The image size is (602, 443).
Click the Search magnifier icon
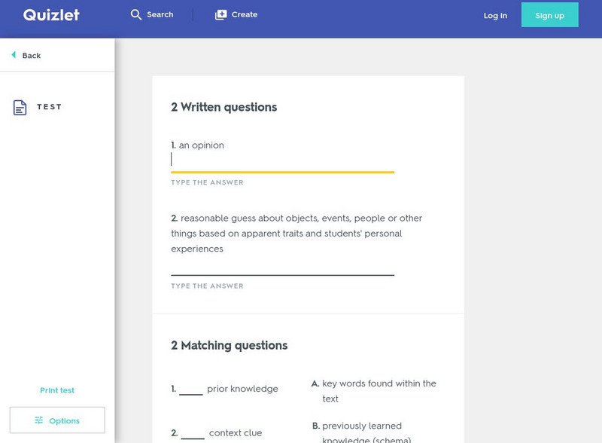click(x=136, y=15)
